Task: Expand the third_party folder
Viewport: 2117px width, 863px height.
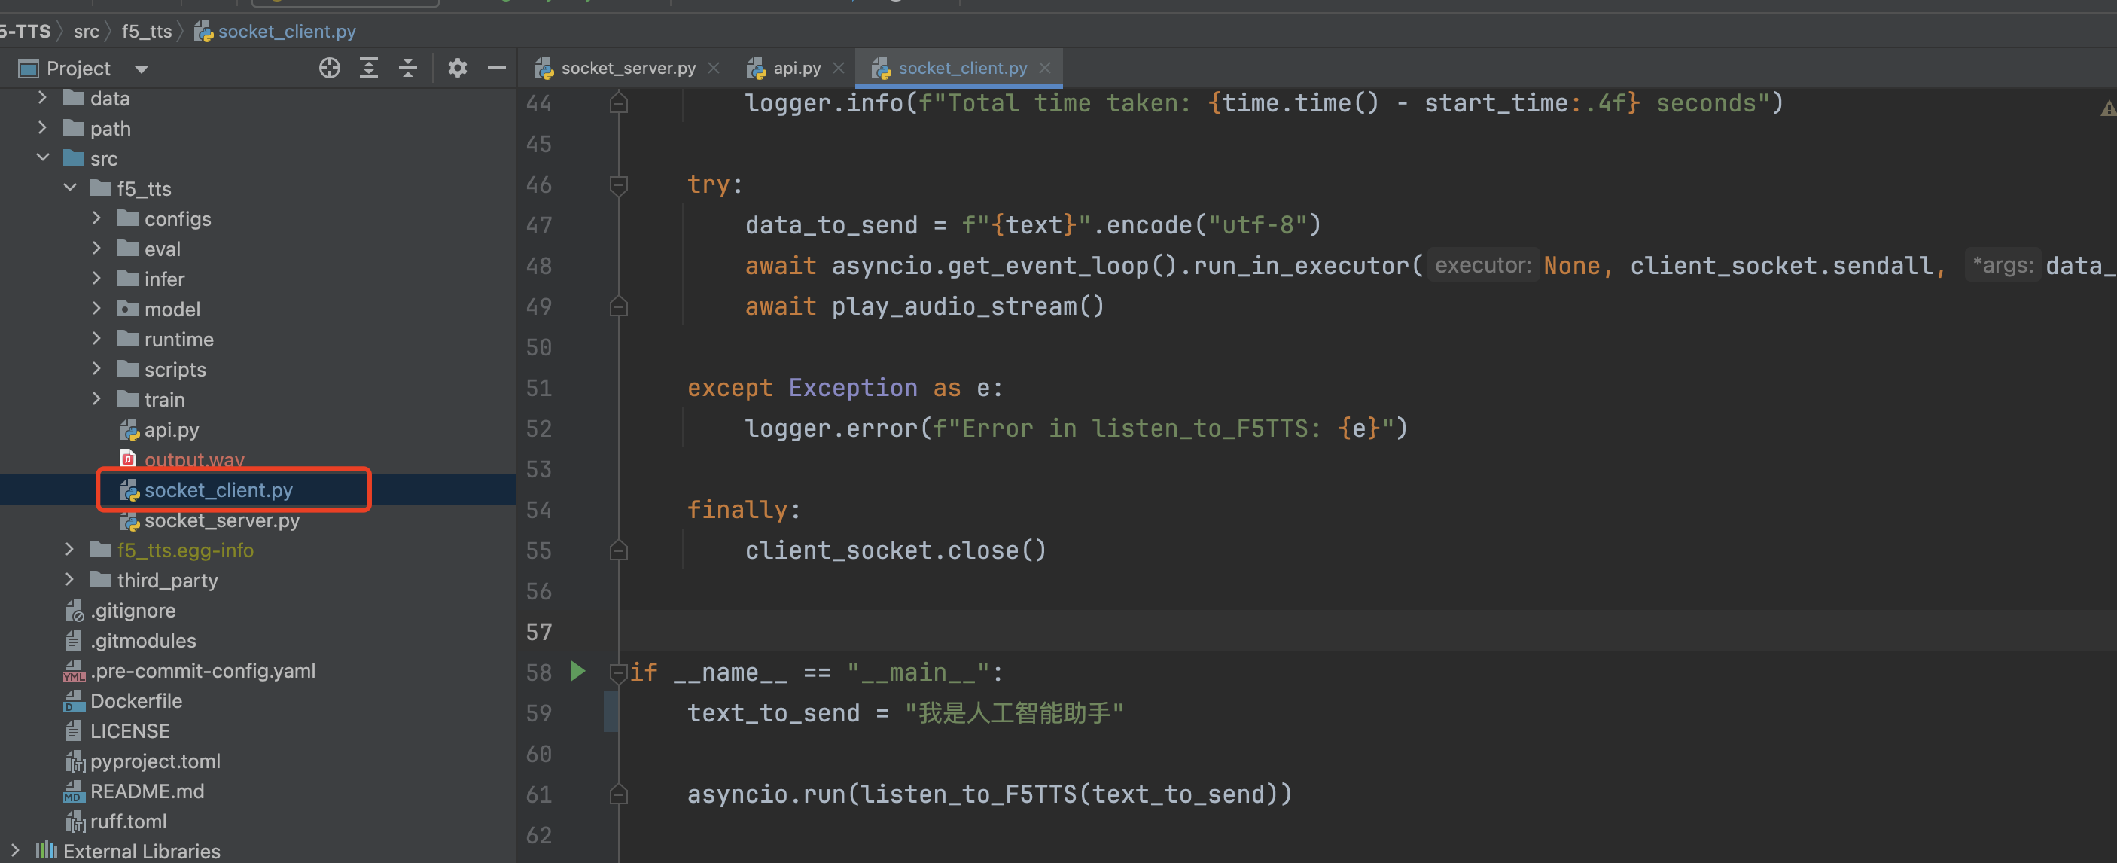Action: click(70, 581)
